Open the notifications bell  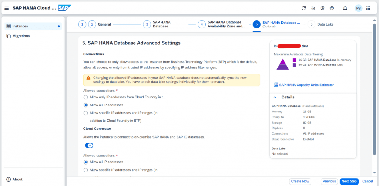pyautogui.click(x=345, y=8)
